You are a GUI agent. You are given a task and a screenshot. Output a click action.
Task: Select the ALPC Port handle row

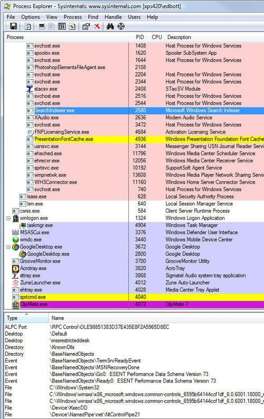134,327
